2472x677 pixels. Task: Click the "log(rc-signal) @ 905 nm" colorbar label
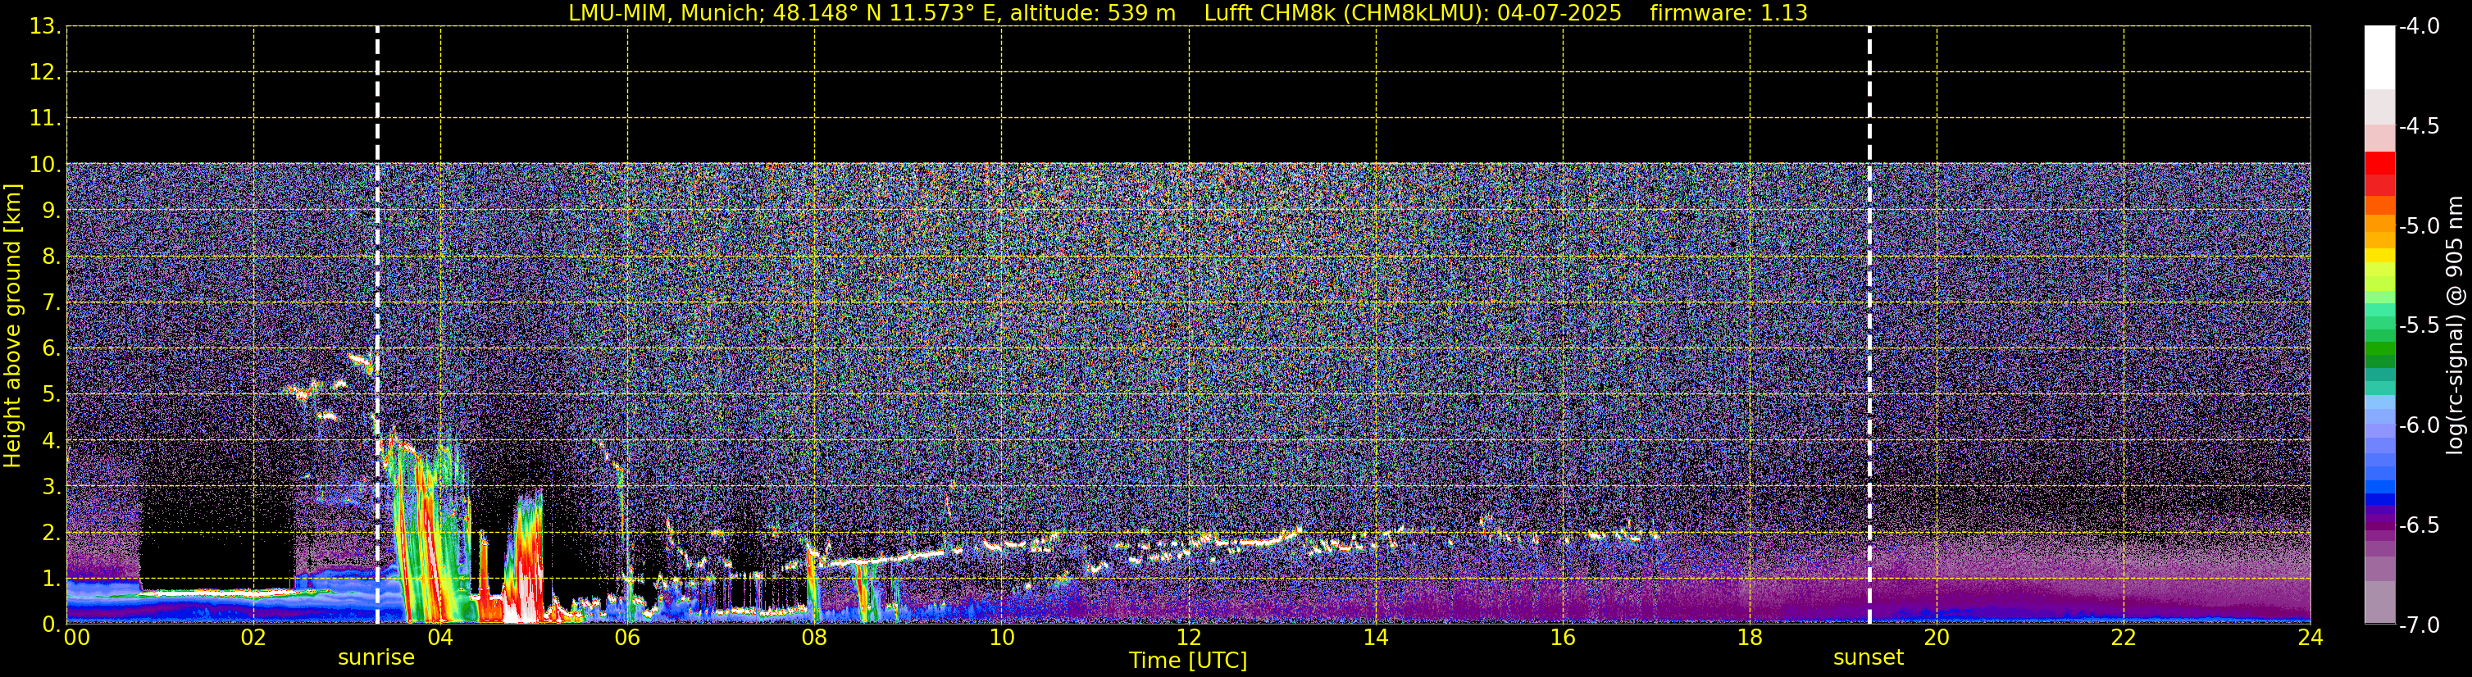pos(2455,325)
